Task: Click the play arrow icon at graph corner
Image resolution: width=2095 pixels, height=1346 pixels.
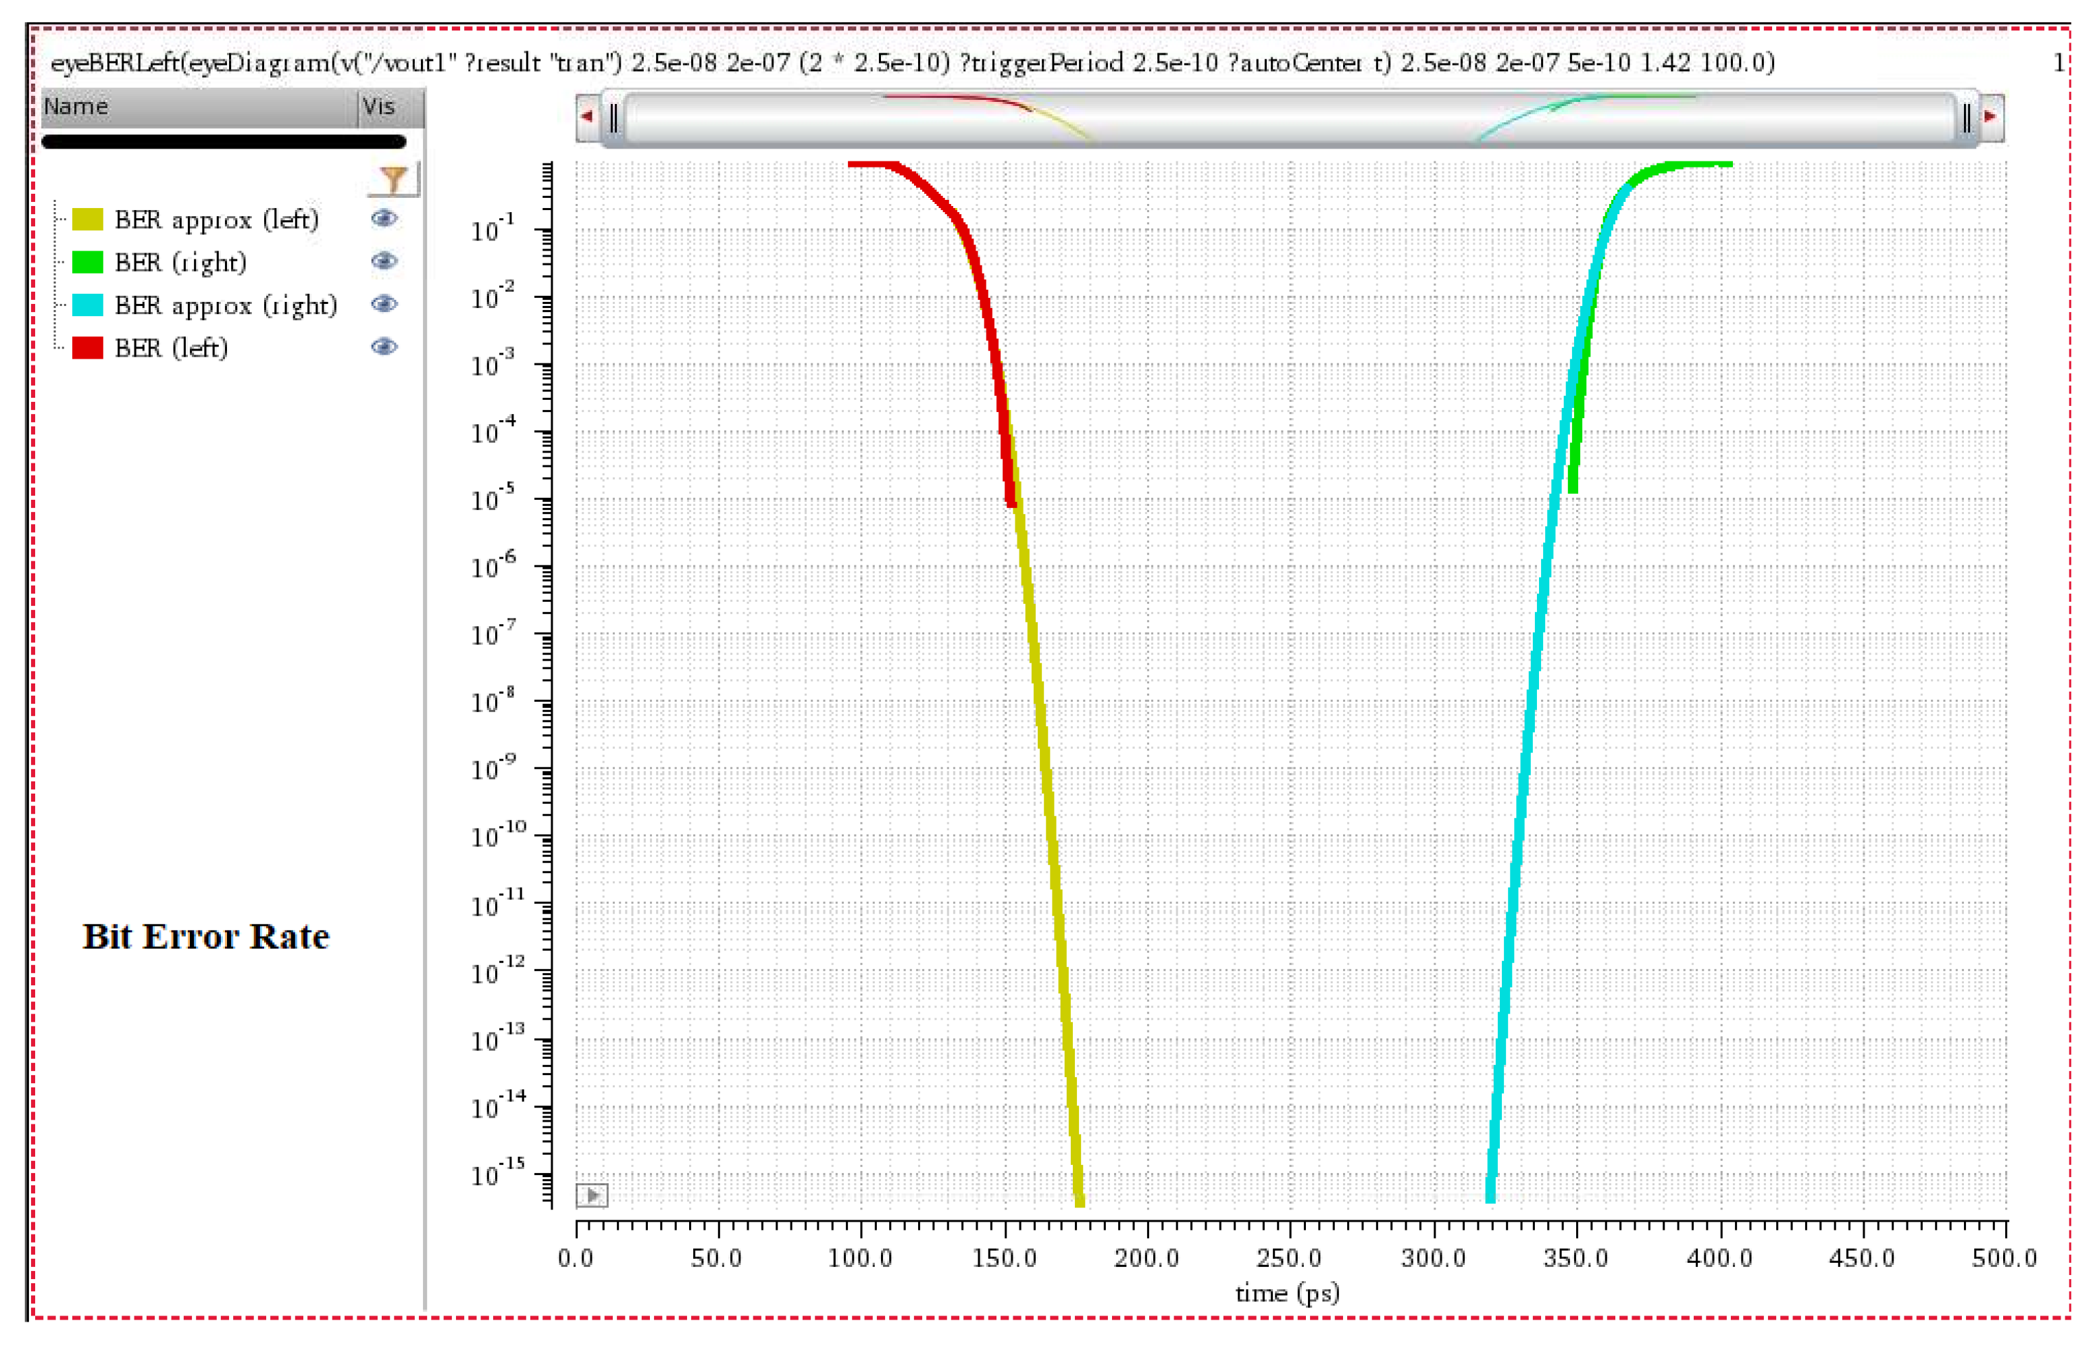Action: coord(592,1194)
